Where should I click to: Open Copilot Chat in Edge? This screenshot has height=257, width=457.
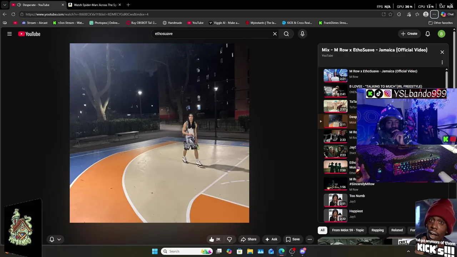point(447,14)
